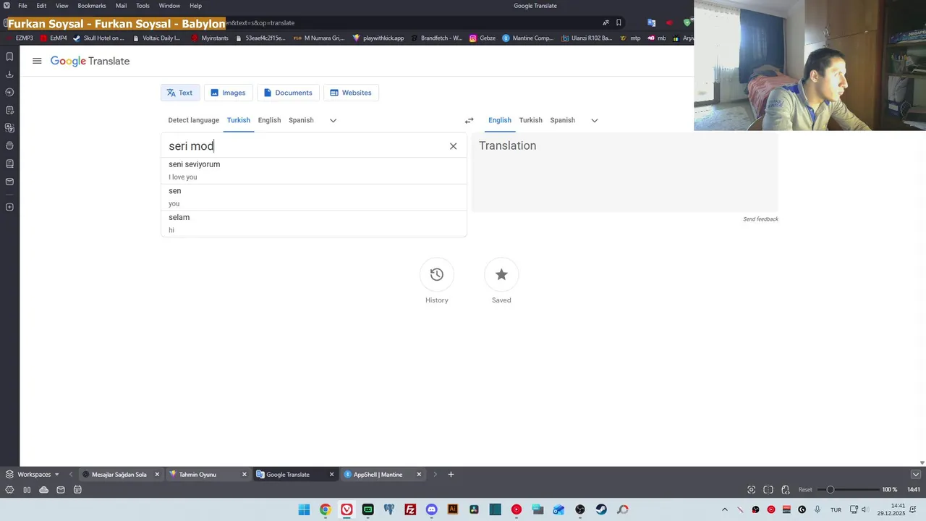Open a new tab with plus button
The height and width of the screenshot is (521, 926).
click(451, 475)
